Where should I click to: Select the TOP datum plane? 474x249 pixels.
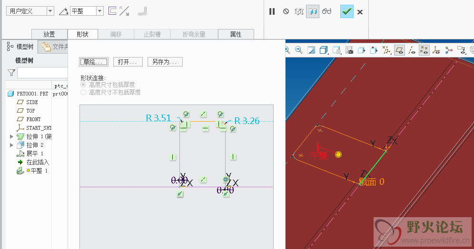click(x=26, y=110)
